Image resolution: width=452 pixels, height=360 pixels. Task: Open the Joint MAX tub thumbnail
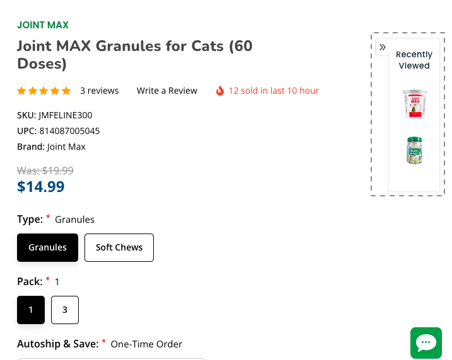pyautogui.click(x=415, y=104)
